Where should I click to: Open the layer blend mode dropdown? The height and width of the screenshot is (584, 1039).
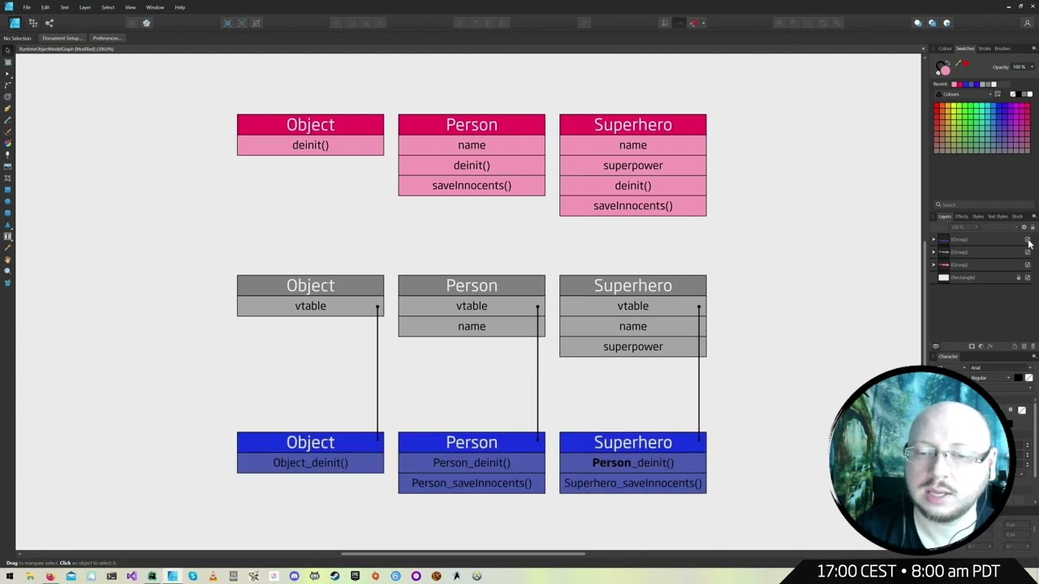999,227
